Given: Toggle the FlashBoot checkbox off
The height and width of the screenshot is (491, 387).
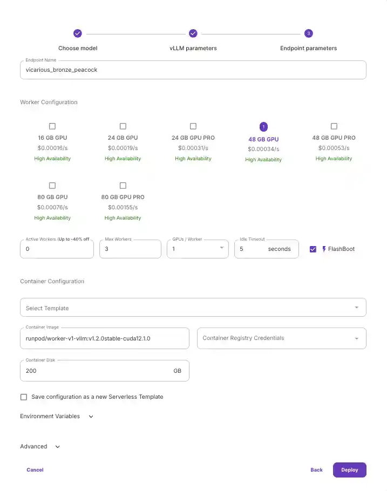Looking at the screenshot, I should [x=313, y=249].
